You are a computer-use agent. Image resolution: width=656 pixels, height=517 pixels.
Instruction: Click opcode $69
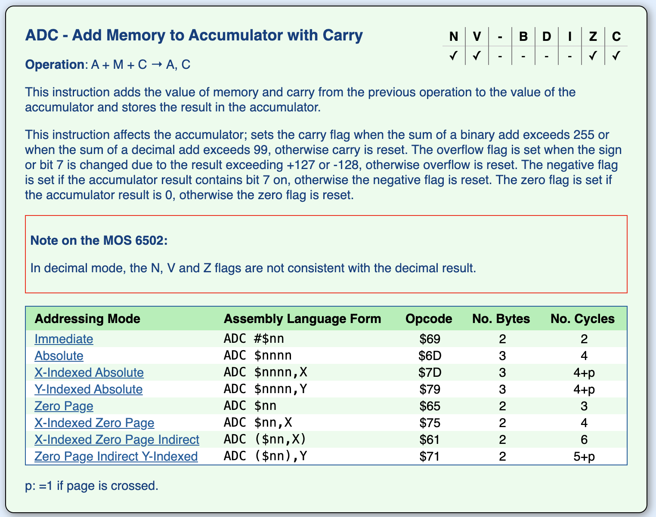pos(430,339)
